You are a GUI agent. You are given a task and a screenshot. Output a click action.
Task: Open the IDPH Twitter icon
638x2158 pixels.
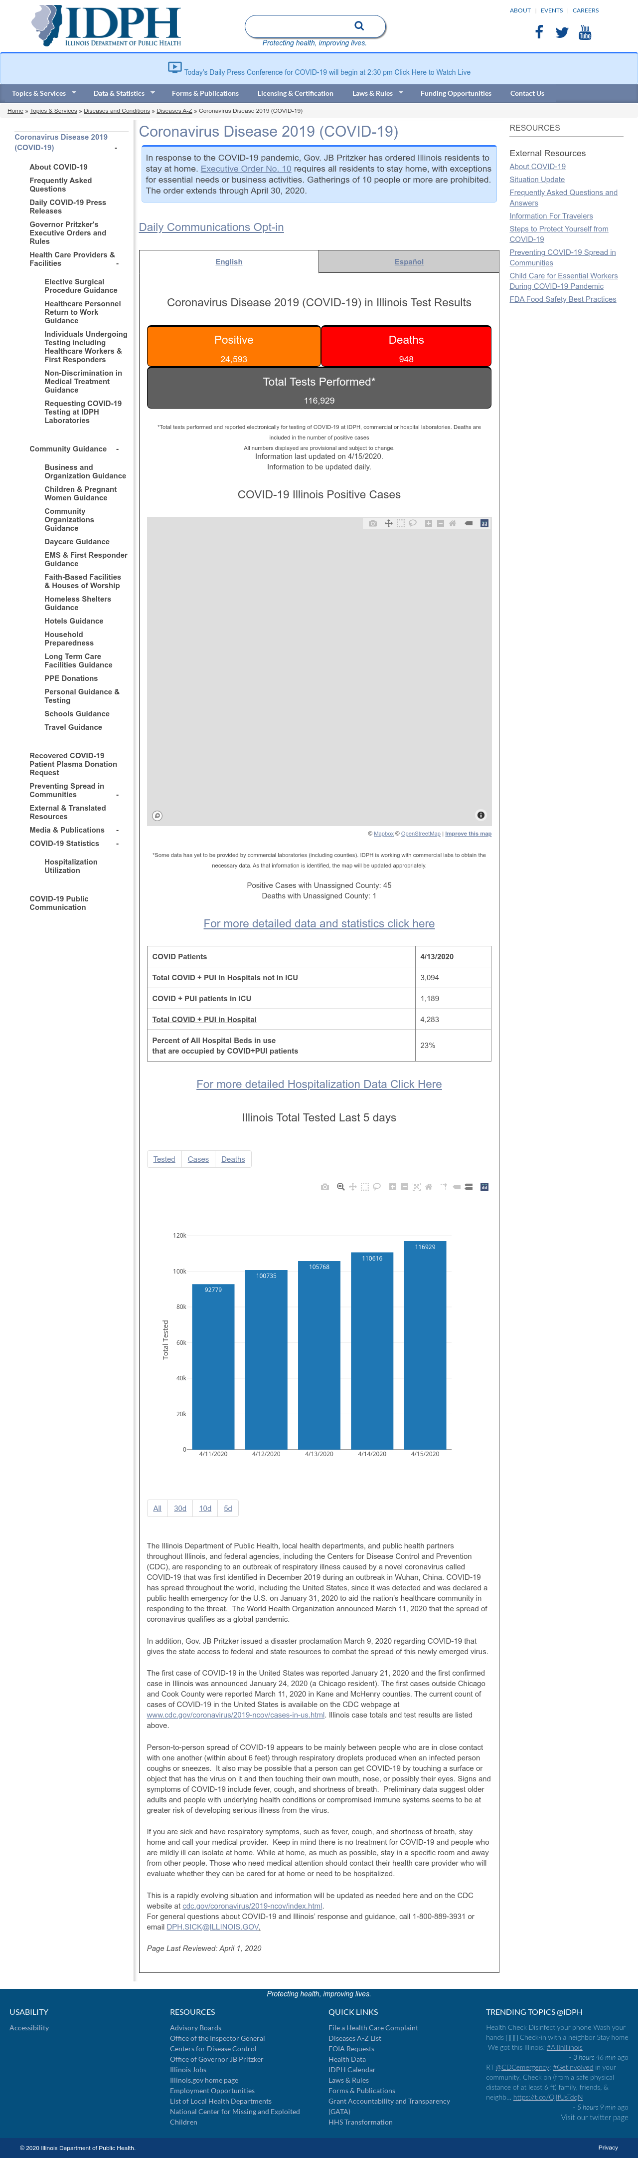[x=562, y=32]
